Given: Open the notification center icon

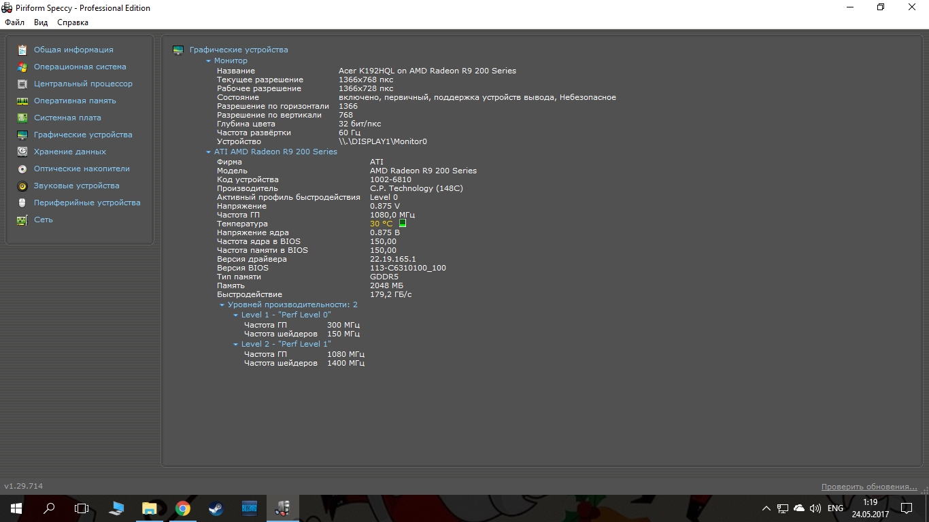Looking at the screenshot, I should pyautogui.click(x=906, y=508).
